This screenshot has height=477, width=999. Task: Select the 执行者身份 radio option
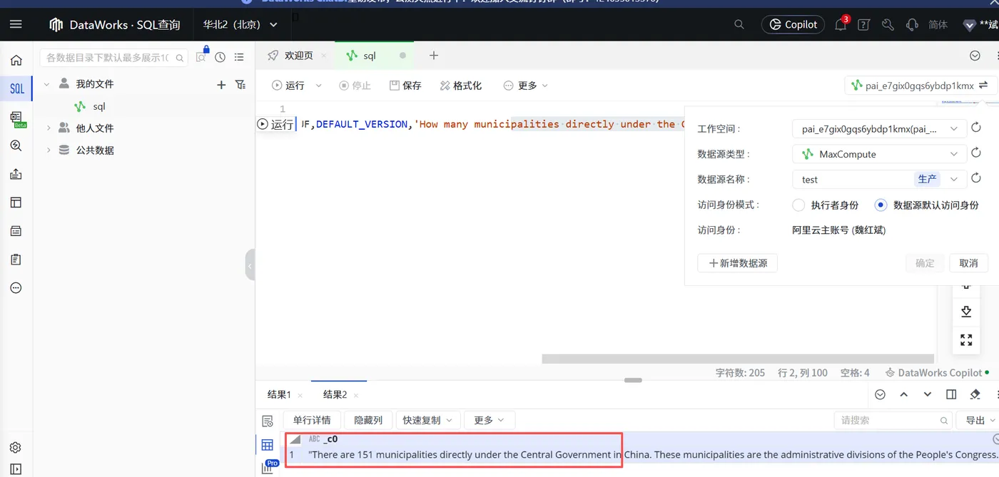(x=799, y=205)
